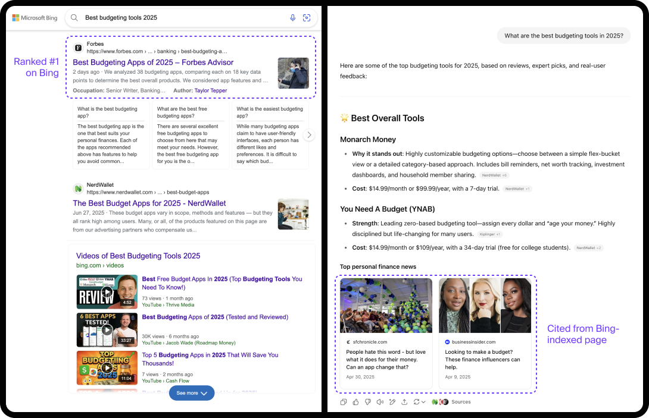Copy the chat response with the copy icon
The width and height of the screenshot is (649, 418).
coord(344,402)
